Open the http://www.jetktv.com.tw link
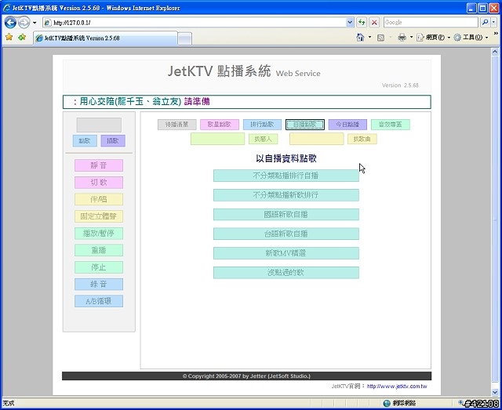The width and height of the screenshot is (502, 410). (x=397, y=386)
